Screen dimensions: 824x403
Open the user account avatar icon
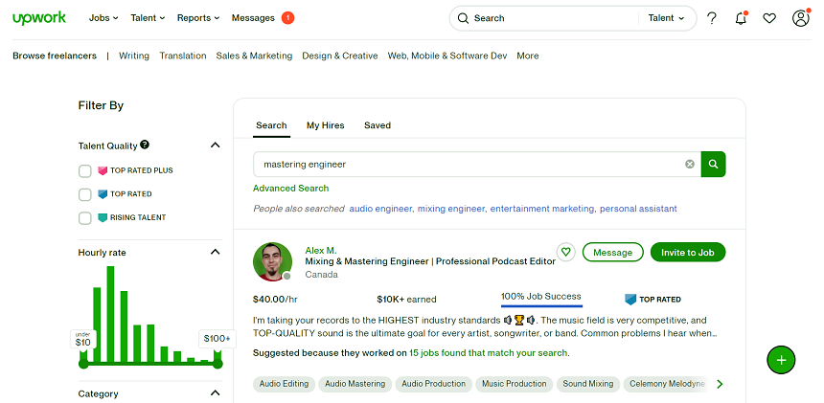coord(801,18)
